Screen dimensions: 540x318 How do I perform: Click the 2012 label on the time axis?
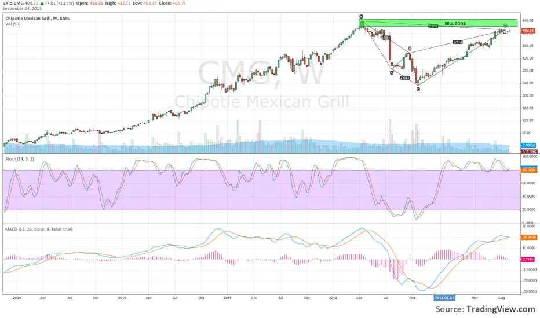[333, 298]
